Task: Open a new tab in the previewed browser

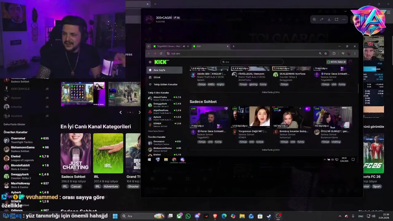Action: tap(233, 46)
